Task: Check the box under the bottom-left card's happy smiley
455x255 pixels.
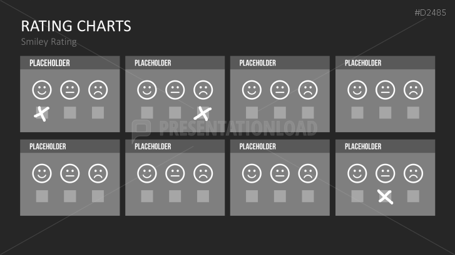Action: pos(42,196)
